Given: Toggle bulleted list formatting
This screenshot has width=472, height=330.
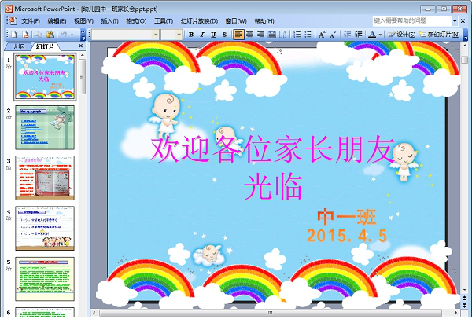Looking at the screenshot, I should (308, 35).
